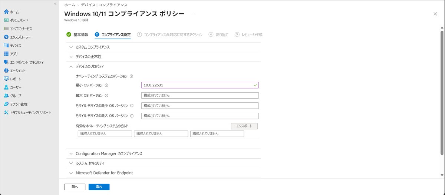This screenshot has width=445, height=195.
Task: Open the 割り当て step tab
Action: (x=218, y=34)
